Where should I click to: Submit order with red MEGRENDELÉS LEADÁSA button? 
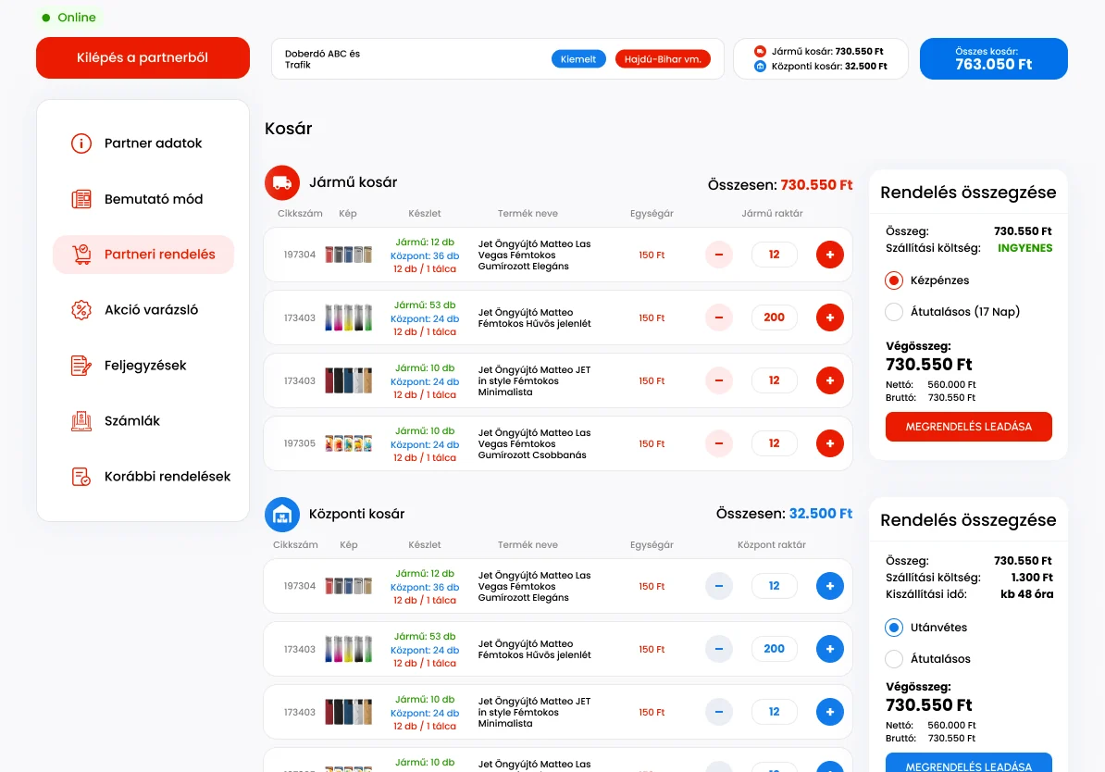click(x=968, y=427)
